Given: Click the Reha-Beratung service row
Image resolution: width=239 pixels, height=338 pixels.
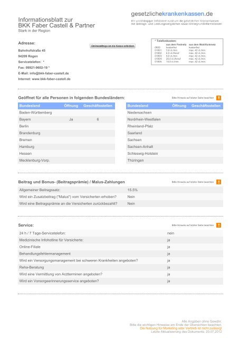Looking at the screenshot, I should (121, 267).
